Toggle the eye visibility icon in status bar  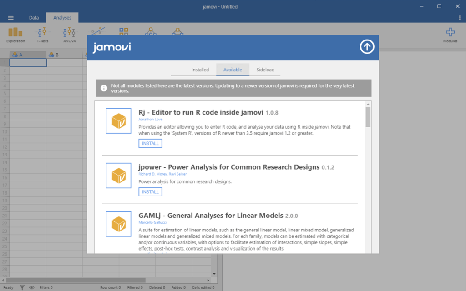(32, 287)
